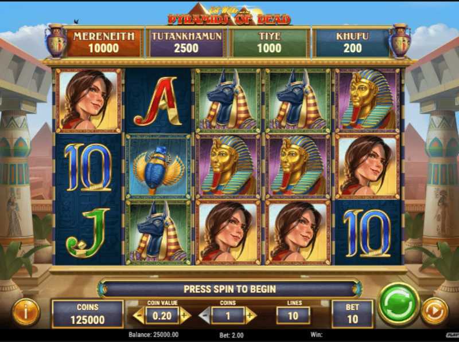This screenshot has width=459, height=342.
Task: Select the Tutankhamun 2500 jackpot panel
Action: point(186,42)
